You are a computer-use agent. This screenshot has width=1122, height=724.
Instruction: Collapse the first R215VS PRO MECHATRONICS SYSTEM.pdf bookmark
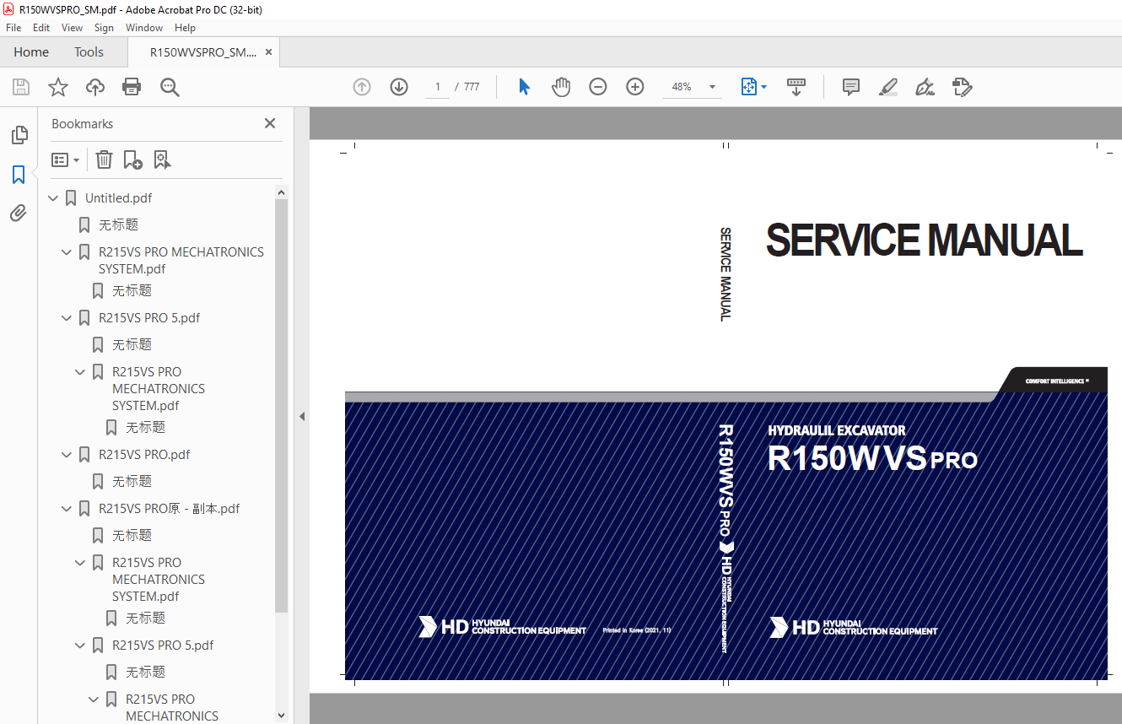[x=67, y=252]
